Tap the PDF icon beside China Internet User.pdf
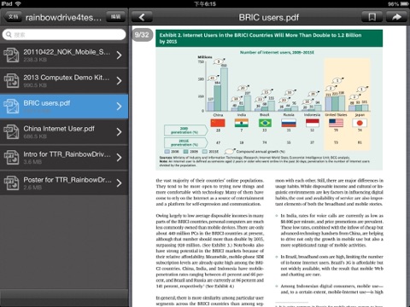This screenshot has height=307, width=410. coord(11,132)
